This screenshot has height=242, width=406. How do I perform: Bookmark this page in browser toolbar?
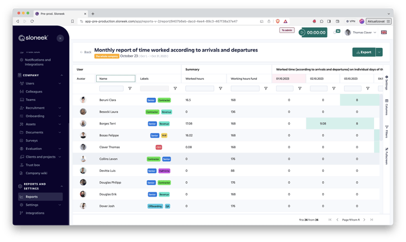pos(73,21)
